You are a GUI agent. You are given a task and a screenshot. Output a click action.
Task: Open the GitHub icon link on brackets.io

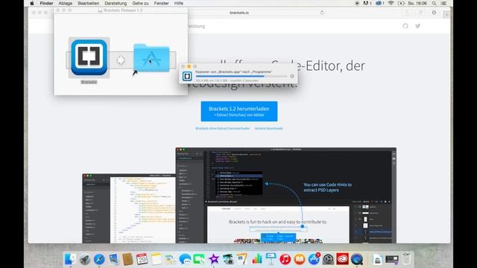coord(405,26)
